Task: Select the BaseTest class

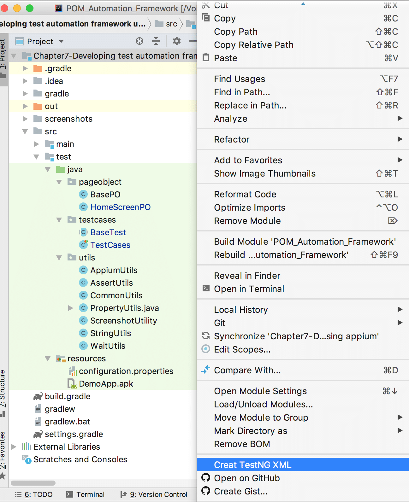Action: click(x=108, y=232)
